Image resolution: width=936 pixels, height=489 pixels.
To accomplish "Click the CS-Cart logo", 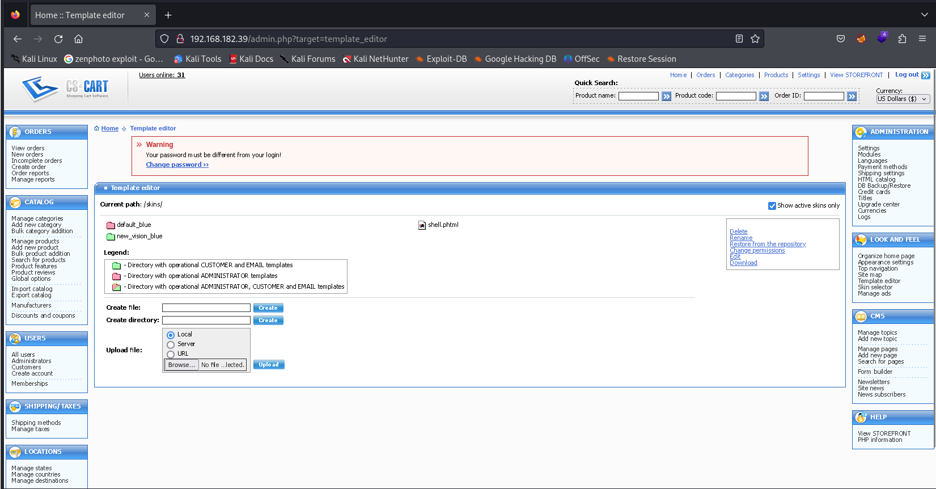I will tap(65, 88).
